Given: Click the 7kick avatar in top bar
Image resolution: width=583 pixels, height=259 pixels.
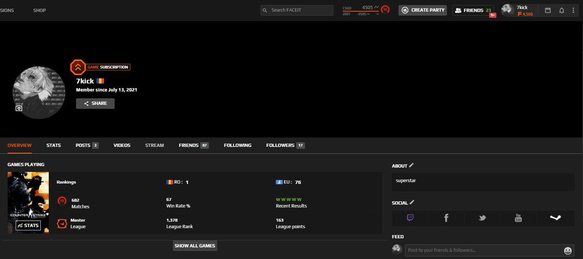Looking at the screenshot, I should point(508,10).
